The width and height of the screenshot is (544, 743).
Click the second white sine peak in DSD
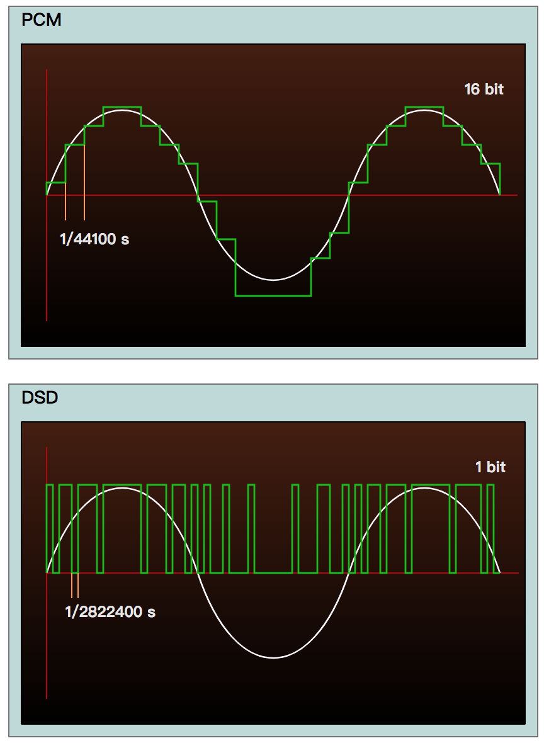point(424,489)
